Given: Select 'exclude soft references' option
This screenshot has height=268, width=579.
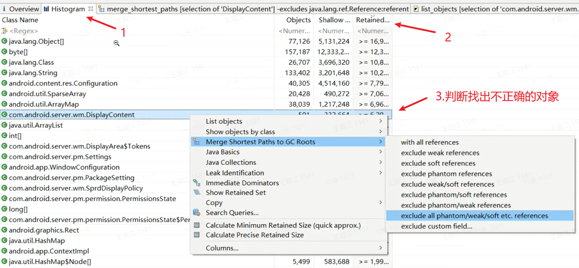Looking at the screenshot, I should (480, 163).
